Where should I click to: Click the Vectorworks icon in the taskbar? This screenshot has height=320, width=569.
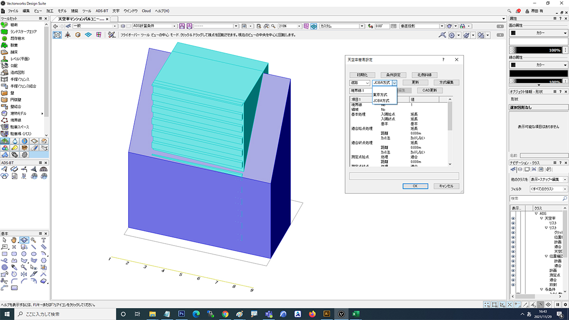pyautogui.click(x=341, y=314)
